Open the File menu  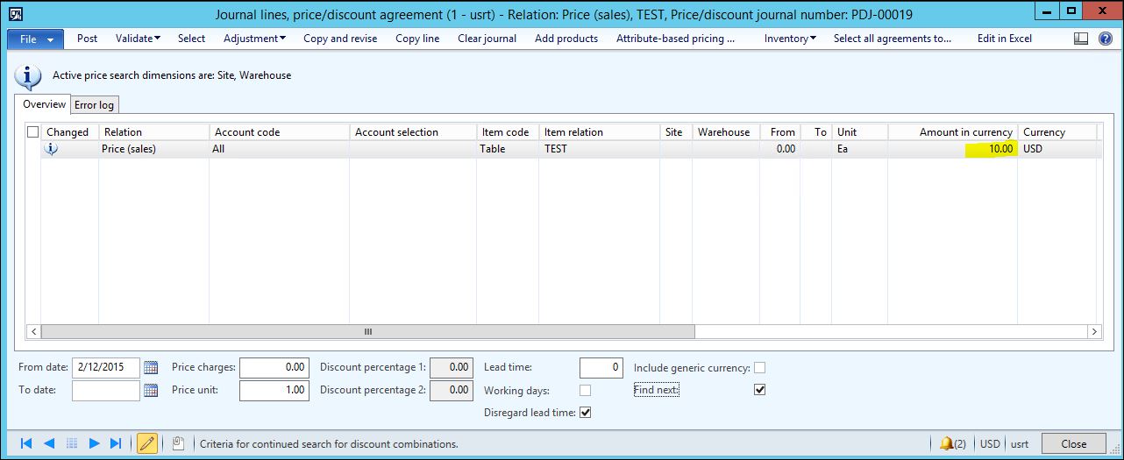pos(35,39)
